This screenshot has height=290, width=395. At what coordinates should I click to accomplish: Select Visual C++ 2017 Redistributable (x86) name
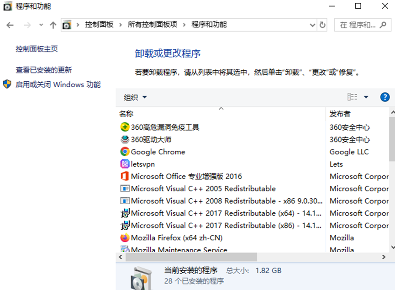[x=226, y=225]
